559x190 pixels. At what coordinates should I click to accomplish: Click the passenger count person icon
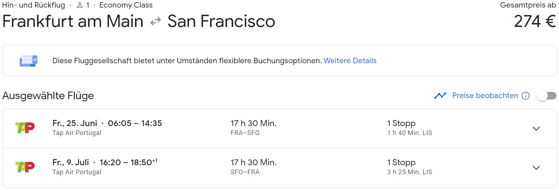(x=80, y=5)
